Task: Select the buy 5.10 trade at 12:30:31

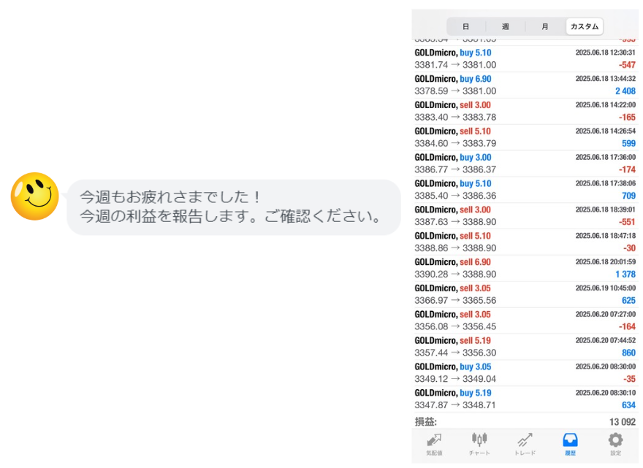Action: click(525, 58)
